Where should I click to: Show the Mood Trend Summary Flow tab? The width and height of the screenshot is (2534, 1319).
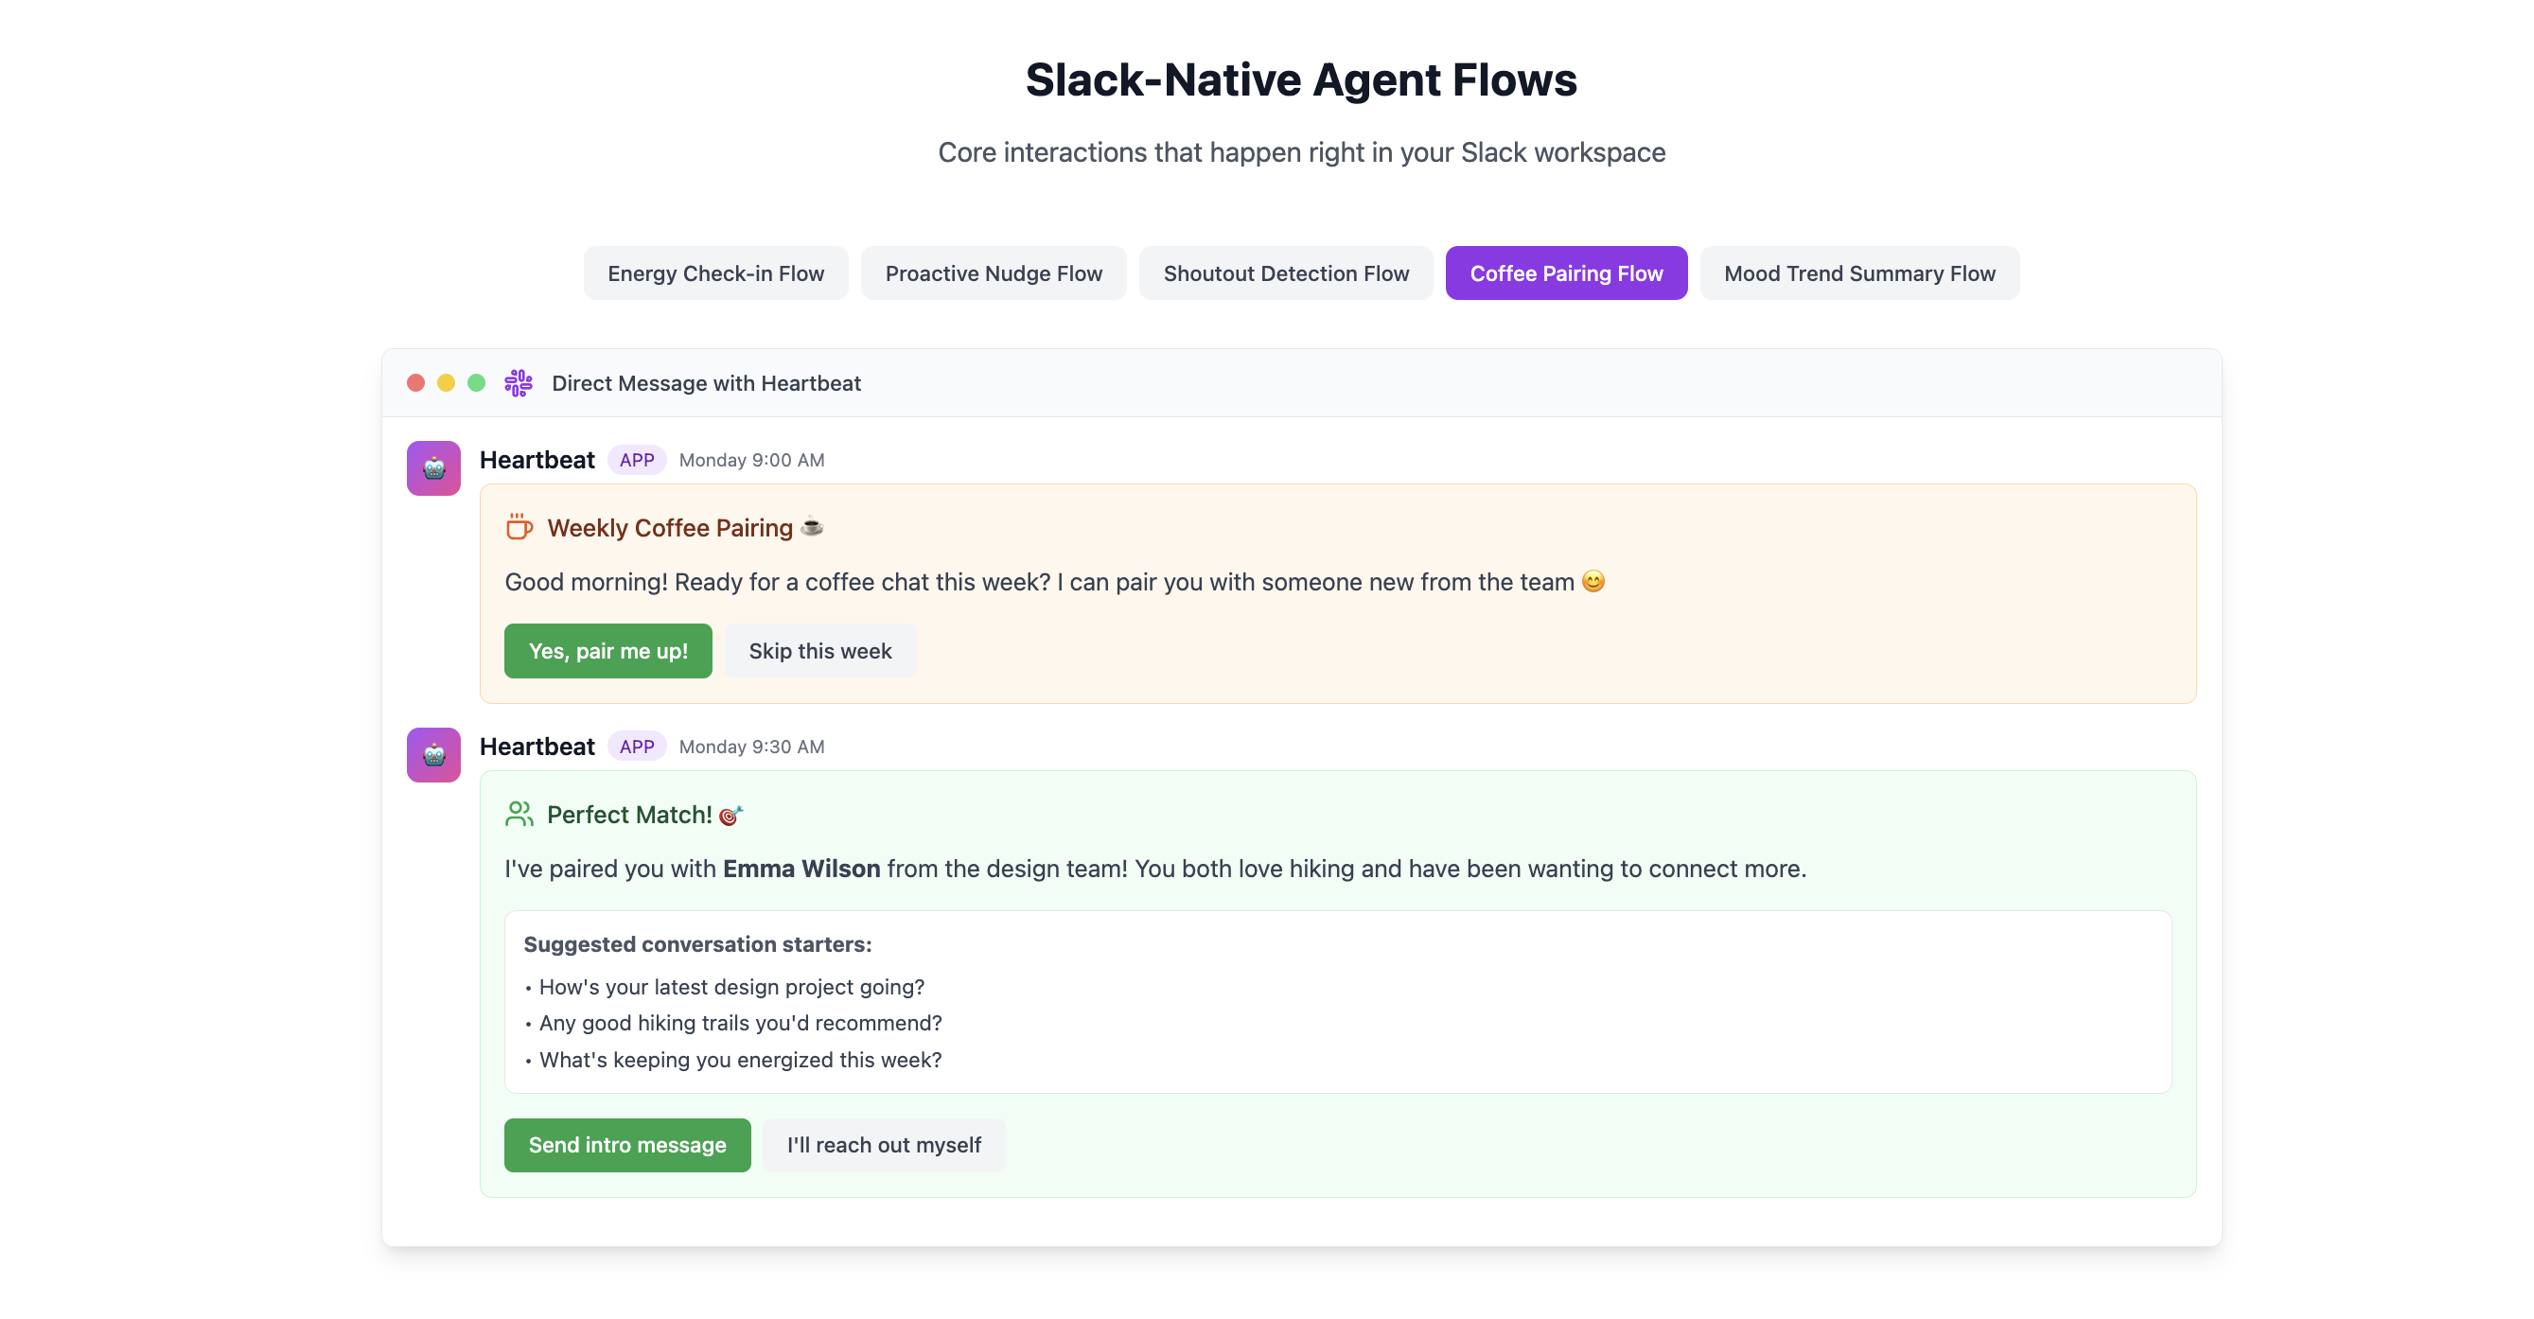pos(1858,273)
